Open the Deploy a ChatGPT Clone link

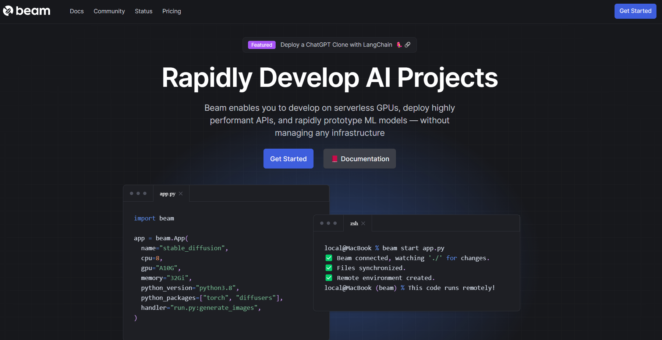pos(336,45)
